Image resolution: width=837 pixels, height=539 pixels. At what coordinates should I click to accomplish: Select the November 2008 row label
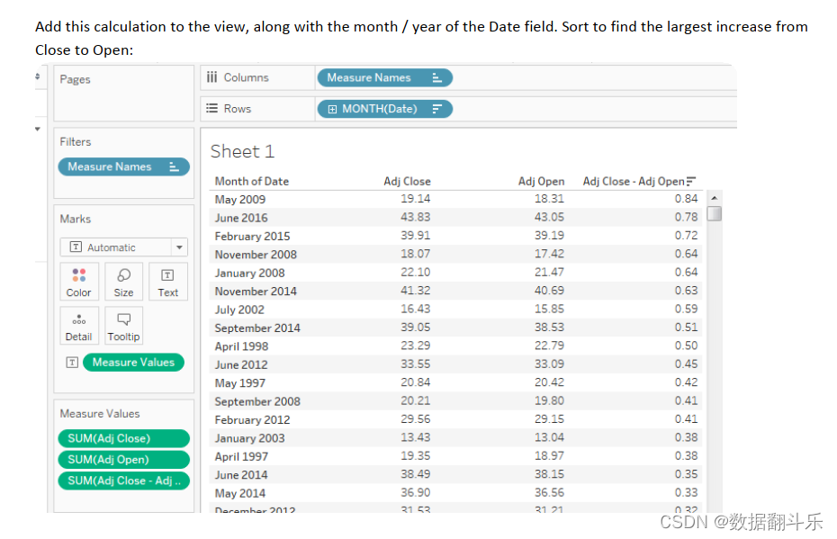256,255
